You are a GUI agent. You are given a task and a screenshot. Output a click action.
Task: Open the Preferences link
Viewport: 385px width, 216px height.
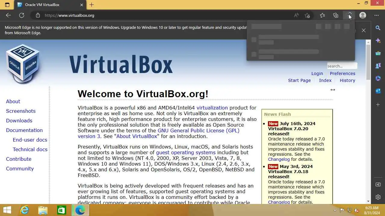pyautogui.click(x=343, y=73)
